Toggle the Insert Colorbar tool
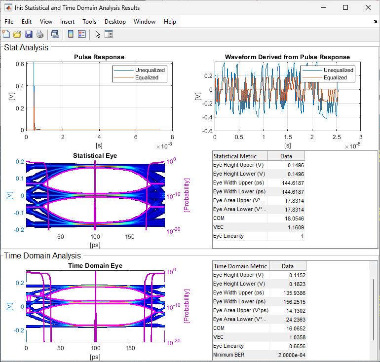This screenshot has width=380, height=362. 71,34
